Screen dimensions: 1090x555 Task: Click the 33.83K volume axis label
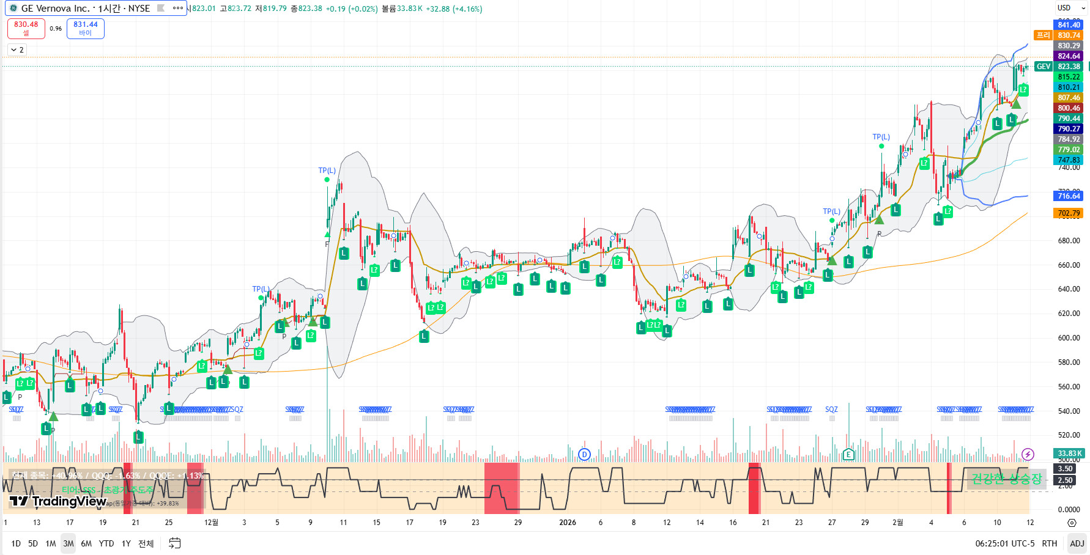(1069, 454)
